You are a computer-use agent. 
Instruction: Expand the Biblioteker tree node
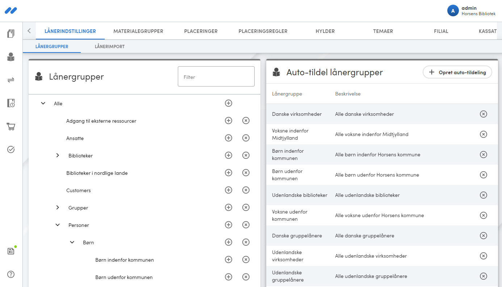pos(58,156)
